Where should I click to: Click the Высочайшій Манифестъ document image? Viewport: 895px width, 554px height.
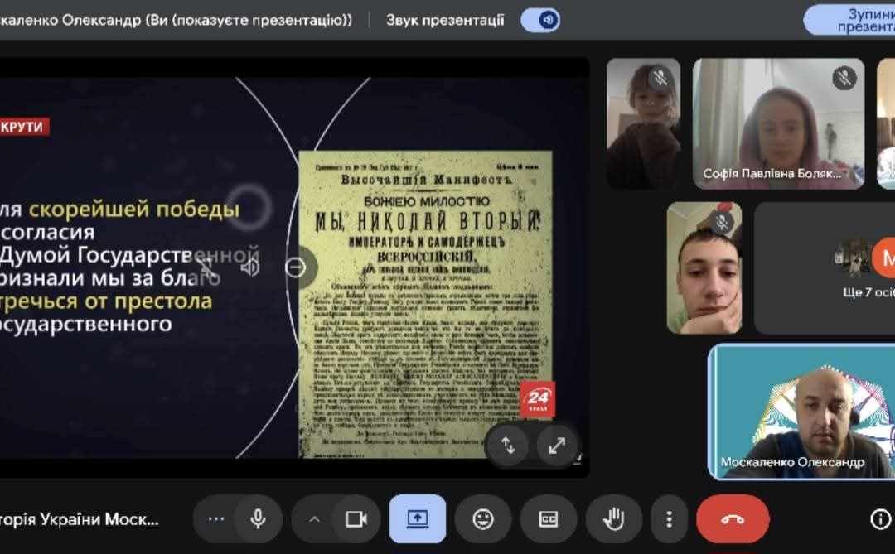click(x=425, y=304)
